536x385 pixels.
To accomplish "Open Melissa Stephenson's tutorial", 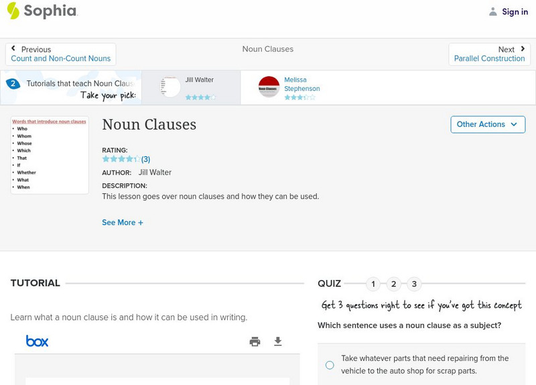I will click(301, 84).
